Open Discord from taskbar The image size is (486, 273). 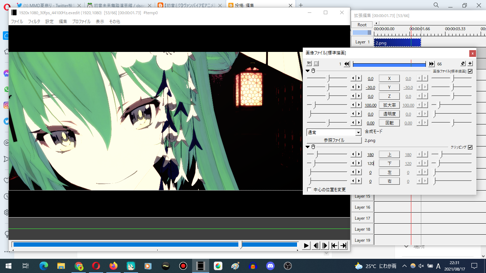(270, 266)
